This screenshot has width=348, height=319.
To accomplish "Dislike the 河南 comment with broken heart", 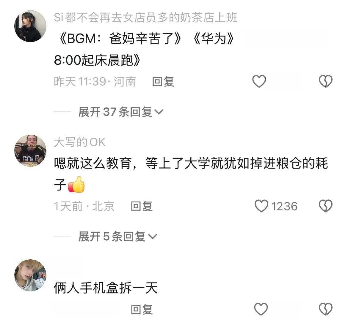I will (x=326, y=81).
